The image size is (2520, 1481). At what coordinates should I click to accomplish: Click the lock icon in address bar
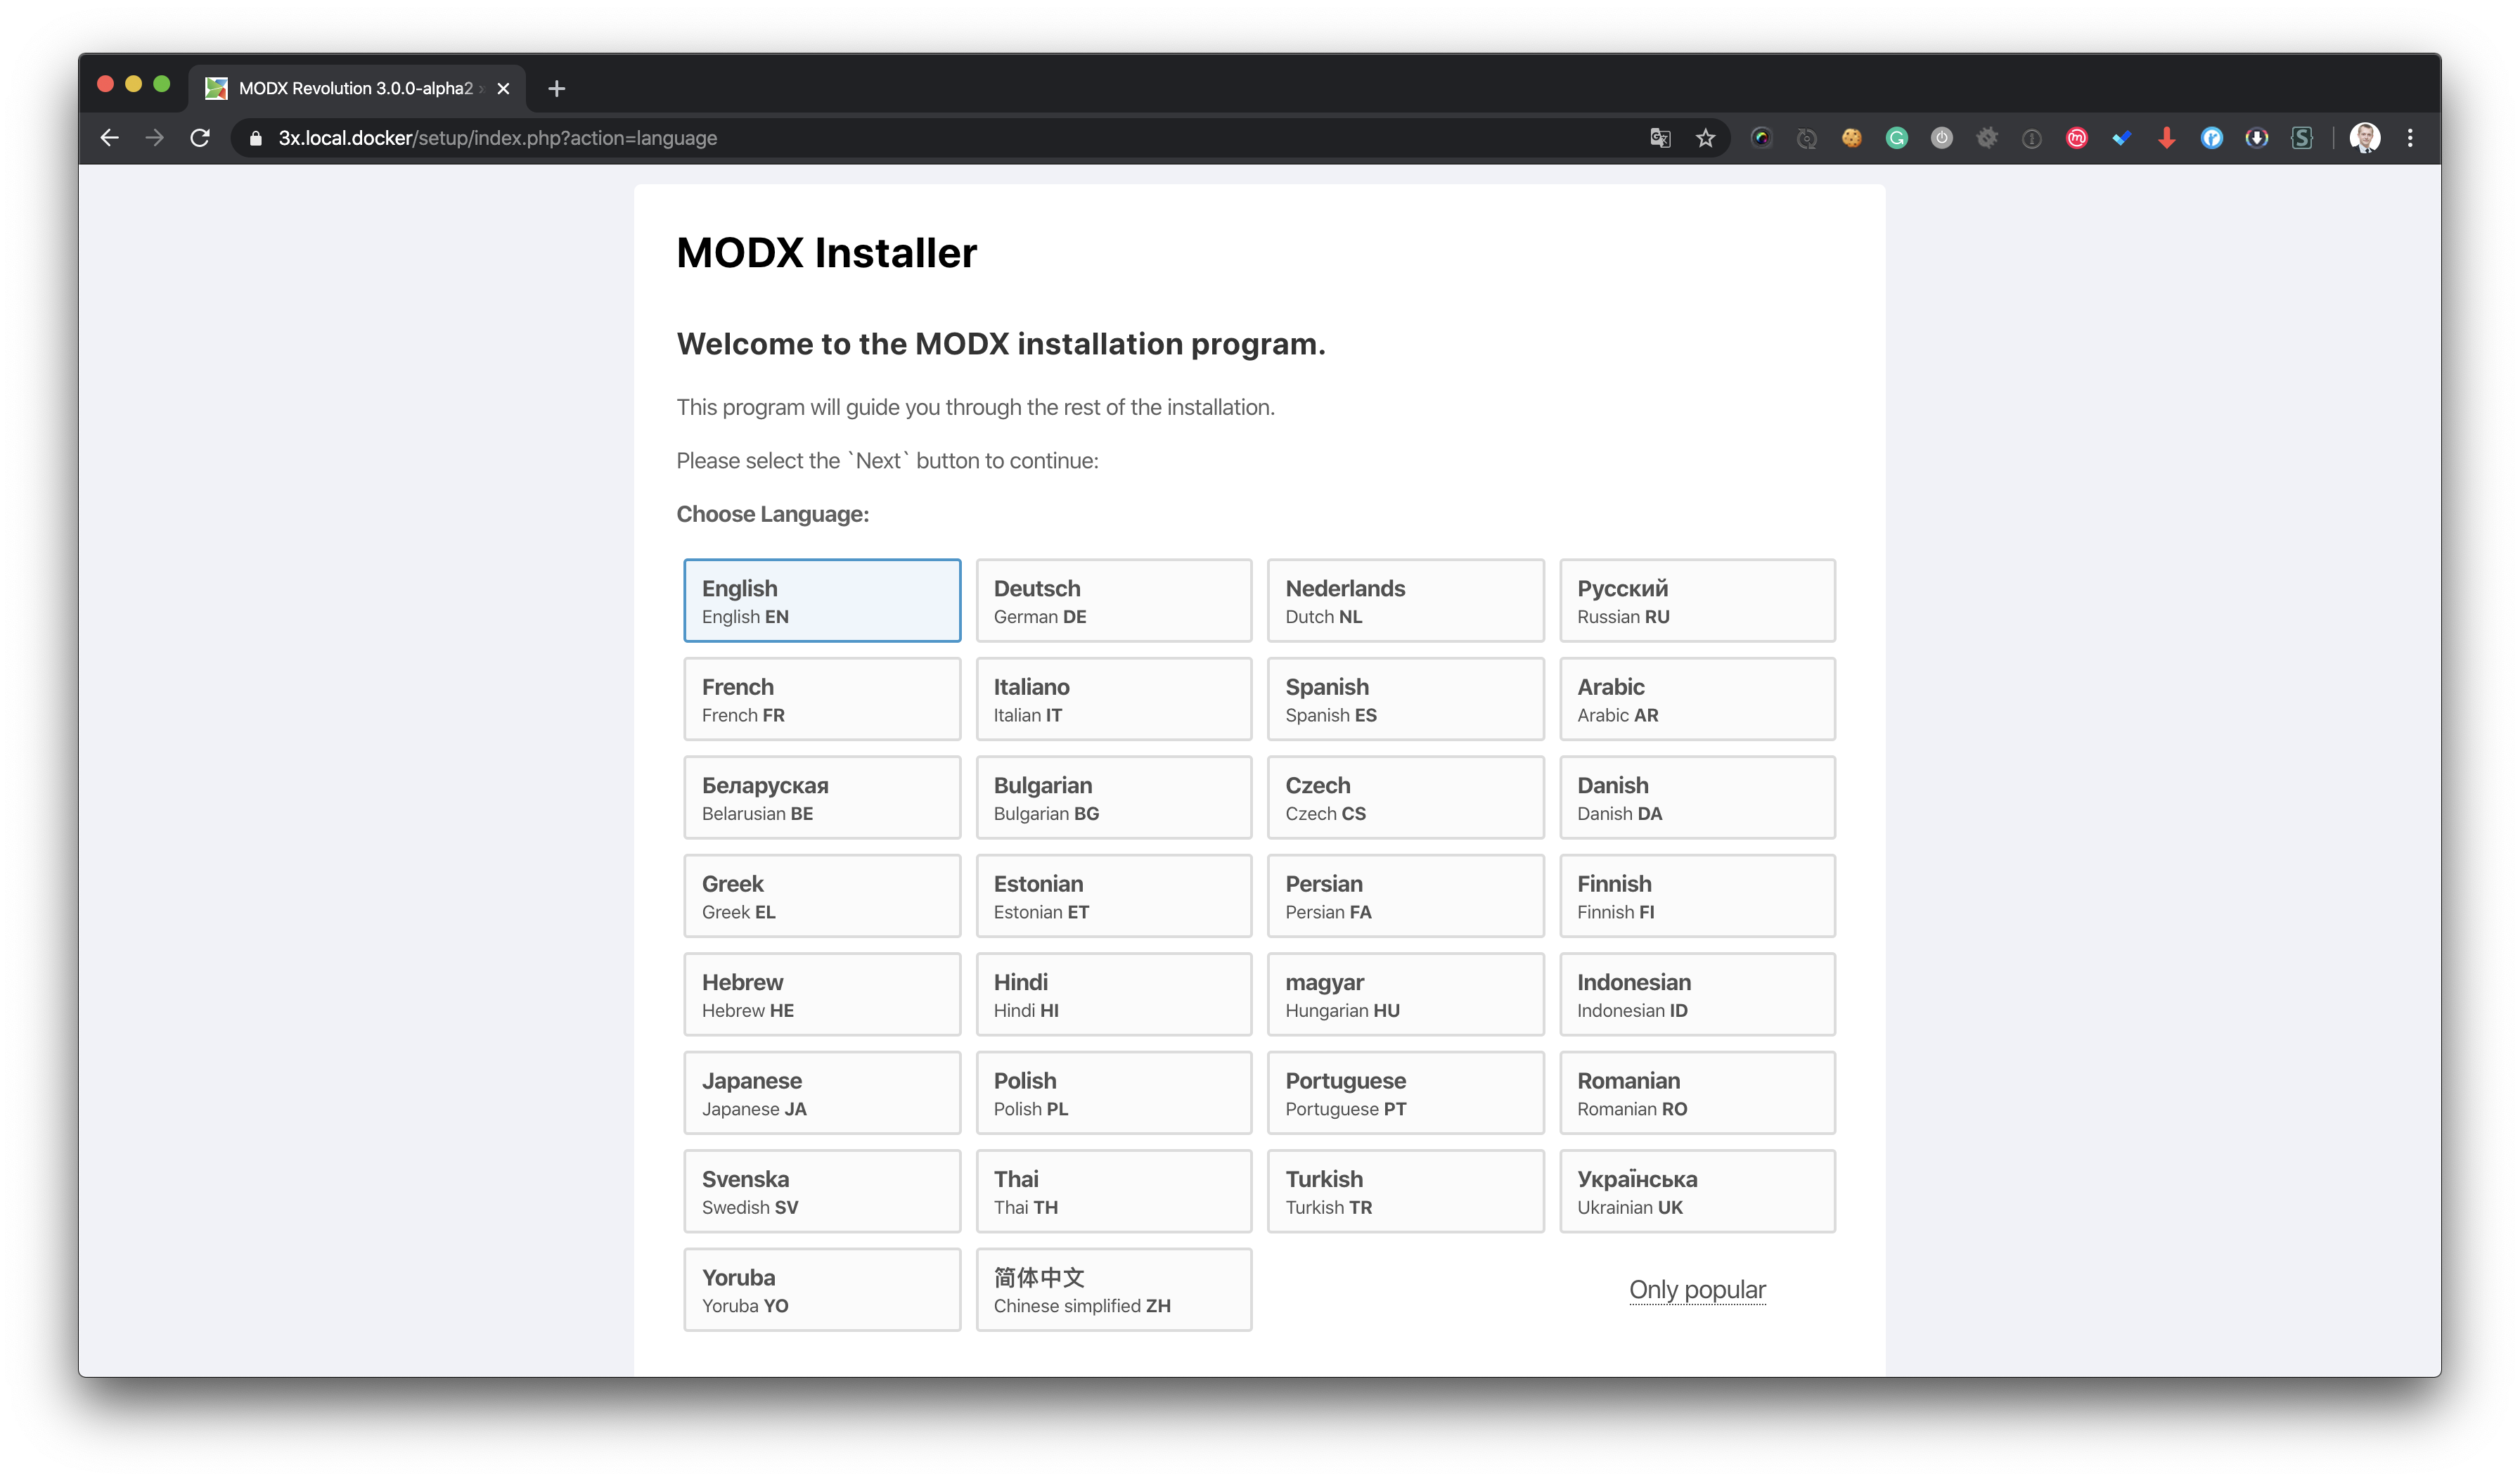point(256,138)
